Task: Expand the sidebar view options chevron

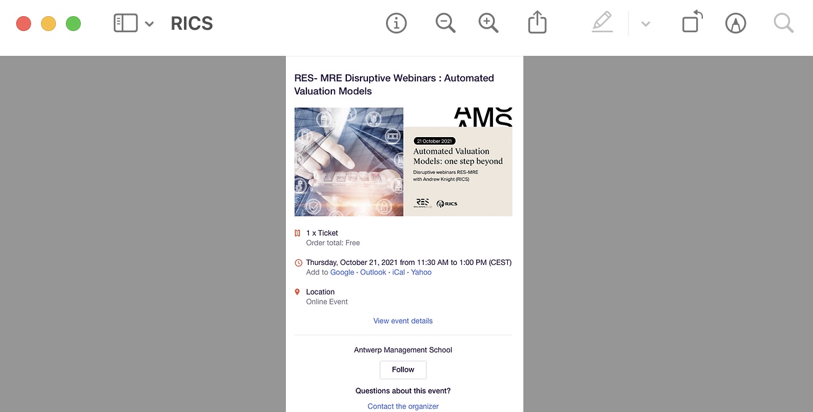Action: point(149,24)
